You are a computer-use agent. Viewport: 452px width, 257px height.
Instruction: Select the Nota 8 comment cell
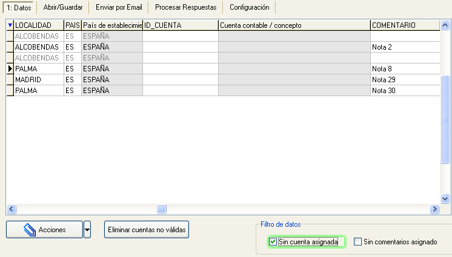coord(405,68)
